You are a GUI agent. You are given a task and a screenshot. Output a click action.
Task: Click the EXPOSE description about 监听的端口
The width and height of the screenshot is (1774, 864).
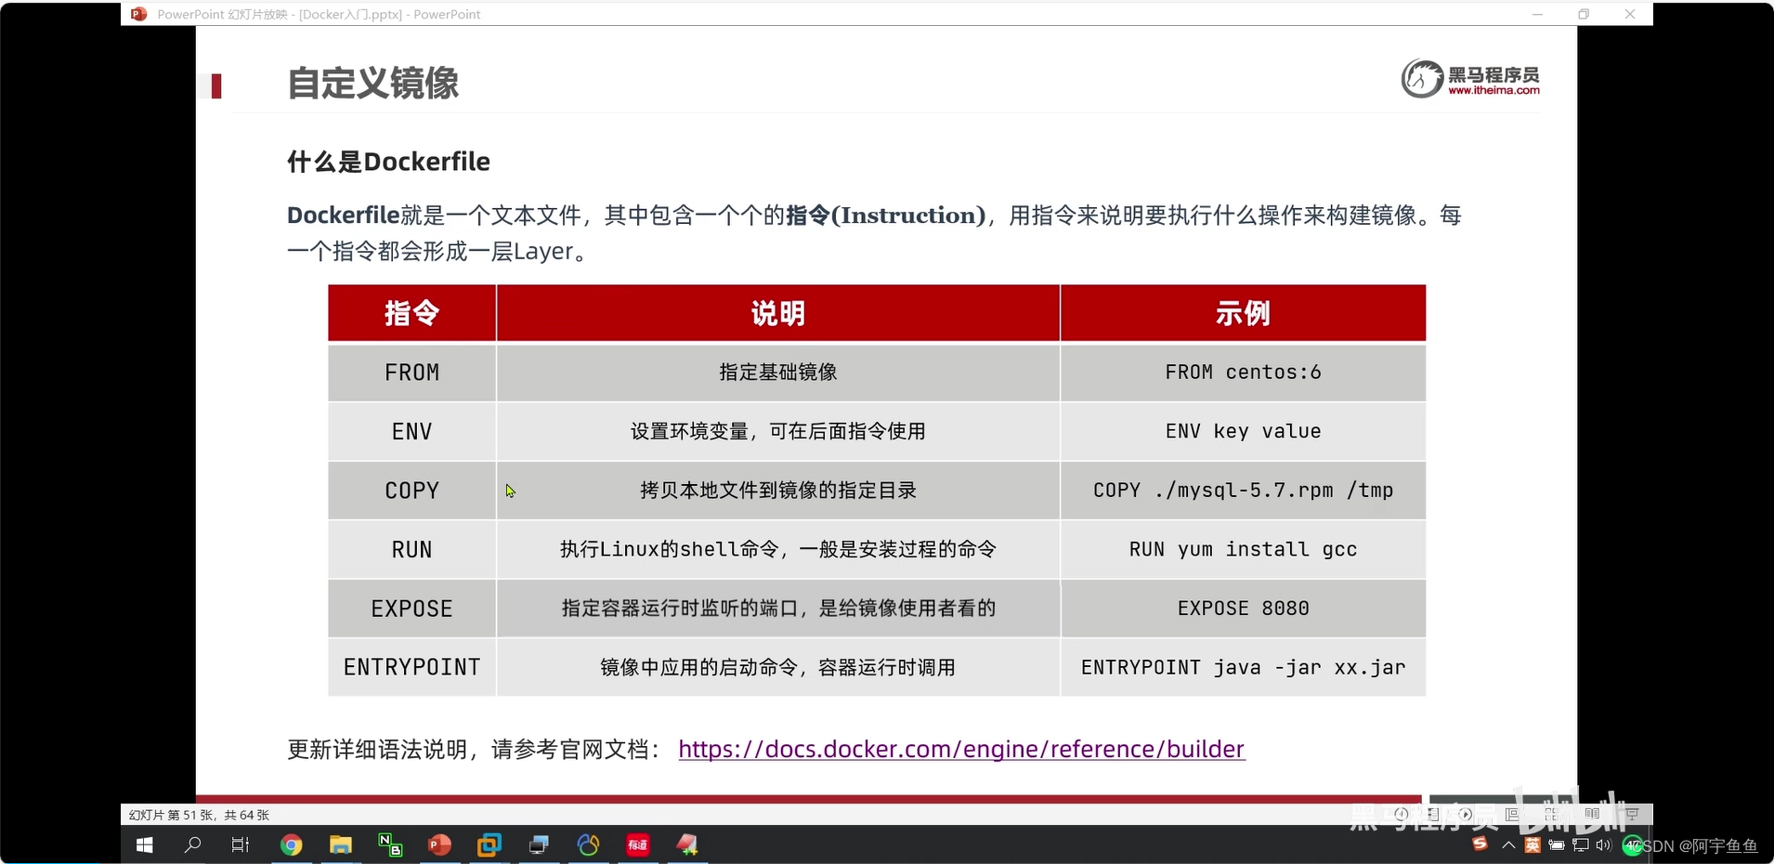(778, 609)
